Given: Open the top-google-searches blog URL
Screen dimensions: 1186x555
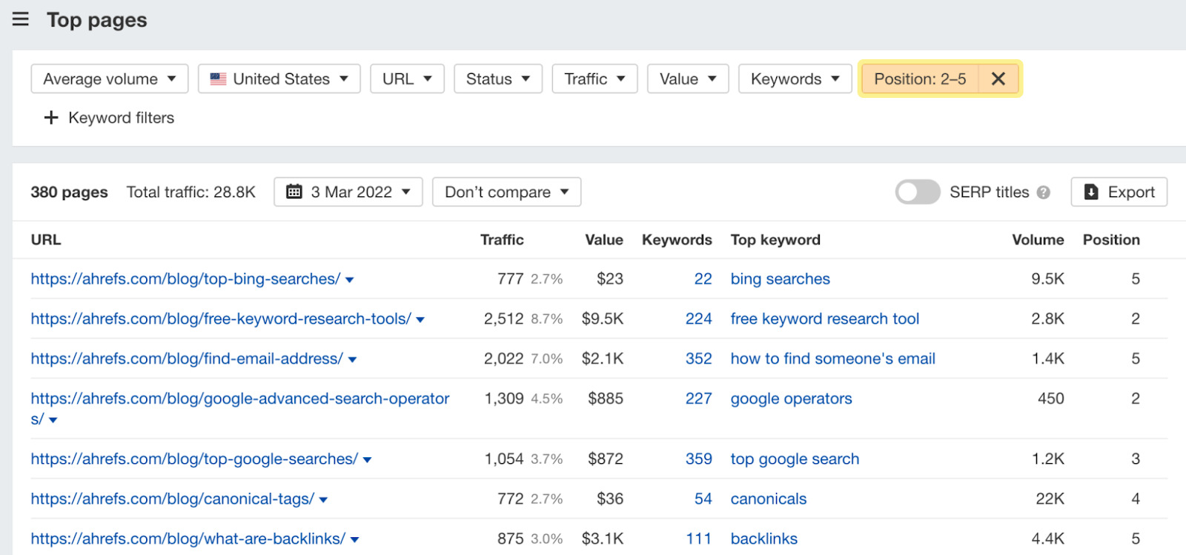Looking at the screenshot, I should coord(194,459).
